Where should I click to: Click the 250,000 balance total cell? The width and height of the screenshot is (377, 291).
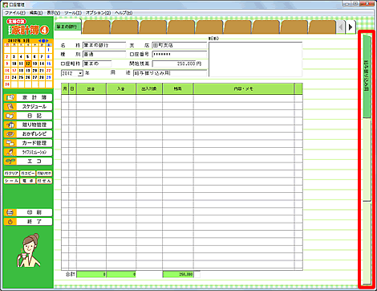(178, 274)
